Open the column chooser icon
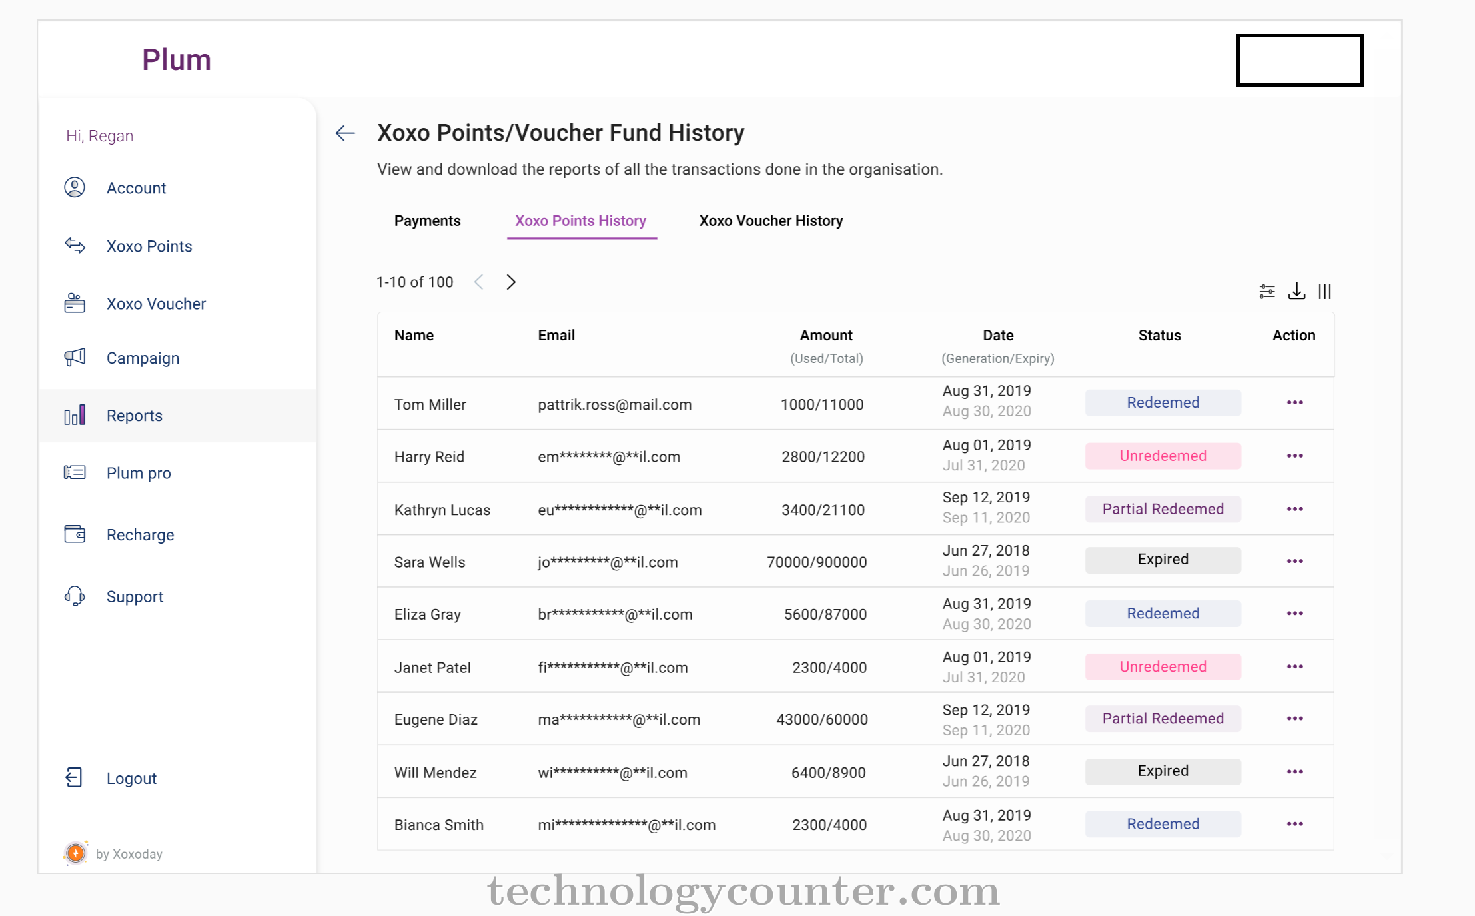The width and height of the screenshot is (1475, 916). click(1324, 291)
